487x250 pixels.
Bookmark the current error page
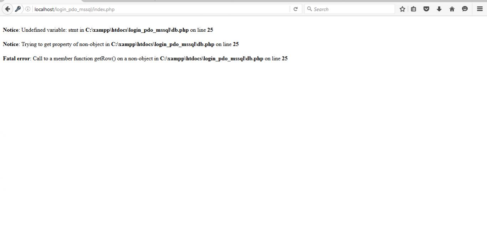coord(402,9)
